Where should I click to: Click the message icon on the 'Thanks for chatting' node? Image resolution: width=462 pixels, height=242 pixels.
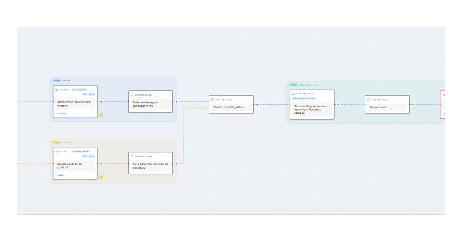tap(213, 99)
